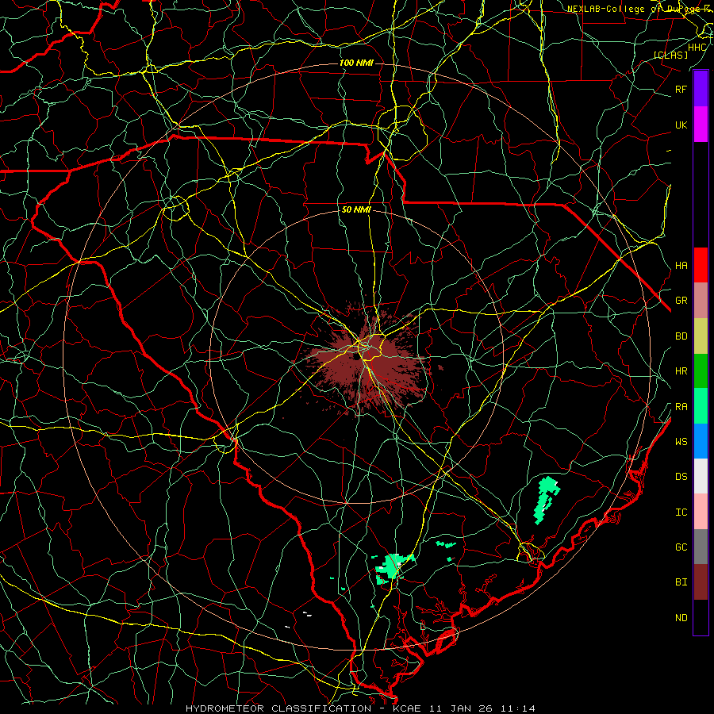Click the UK legend label
The width and height of the screenshot is (714, 714).
pyautogui.click(x=681, y=125)
